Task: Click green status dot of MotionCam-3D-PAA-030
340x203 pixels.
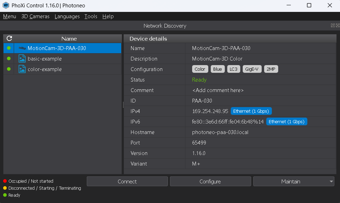Action: (x=9, y=48)
